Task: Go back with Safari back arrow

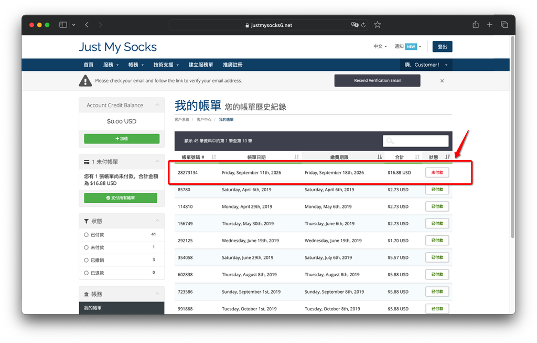Action: coord(87,25)
